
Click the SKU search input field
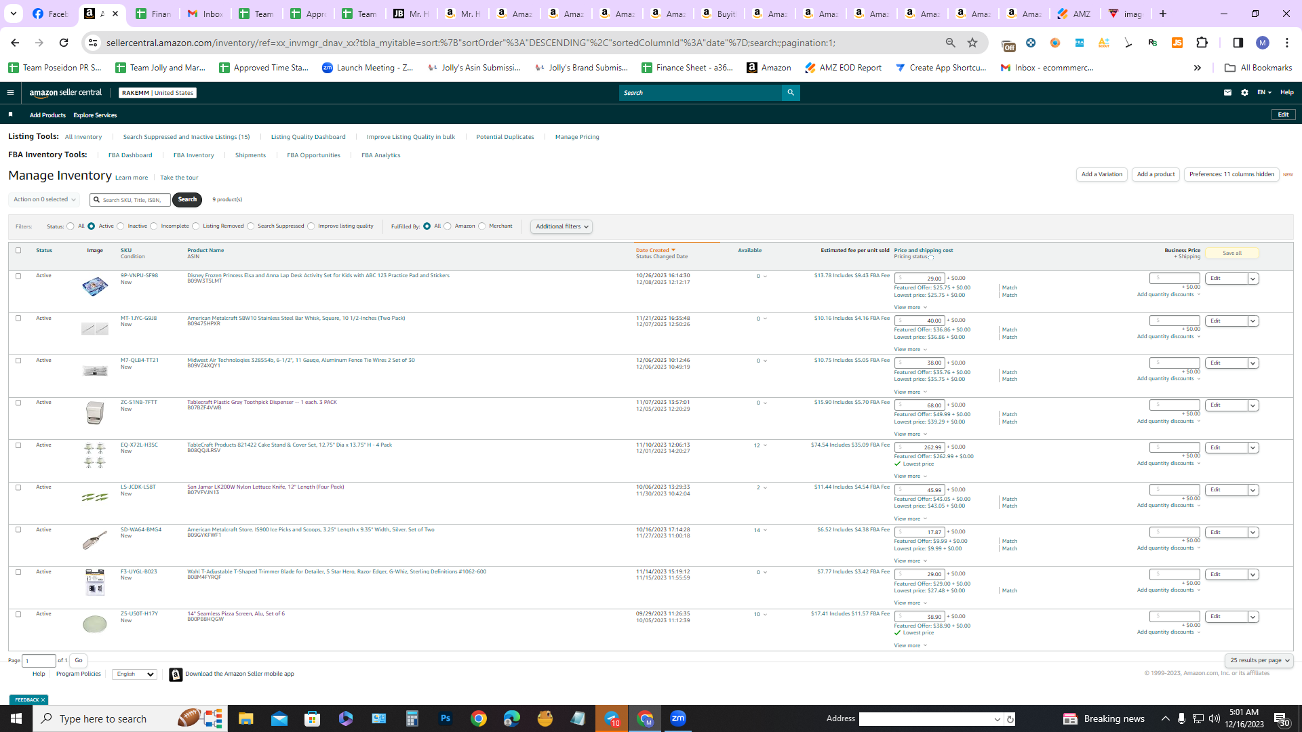pos(130,200)
